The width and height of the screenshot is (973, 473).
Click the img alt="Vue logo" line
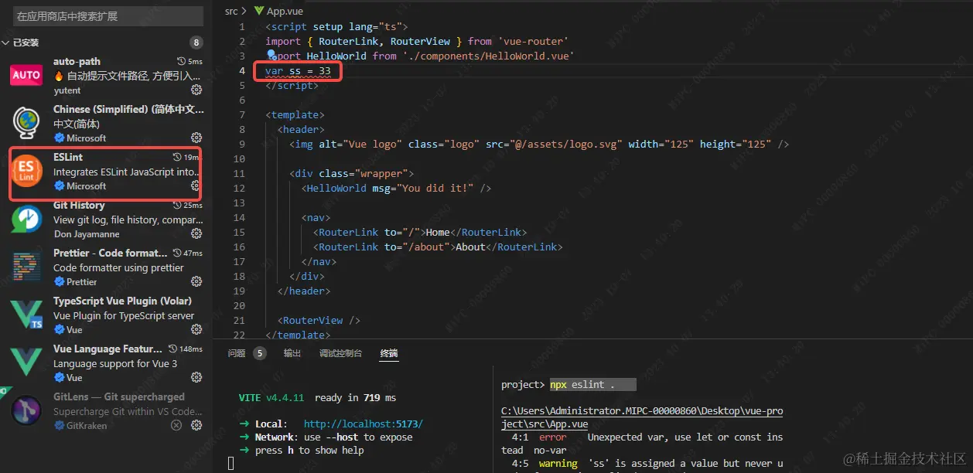[x=539, y=144]
